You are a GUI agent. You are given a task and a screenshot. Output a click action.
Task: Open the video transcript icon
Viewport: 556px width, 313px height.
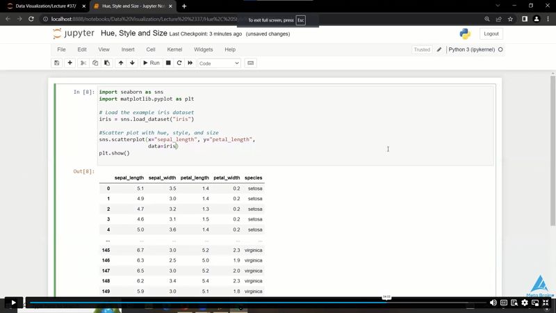(514, 303)
